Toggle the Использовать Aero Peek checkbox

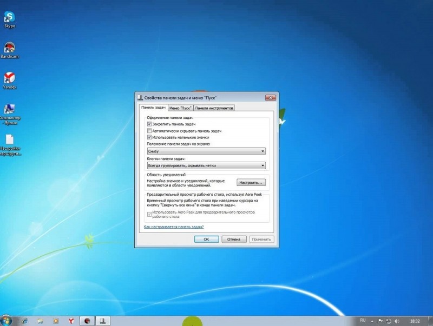pos(149,214)
